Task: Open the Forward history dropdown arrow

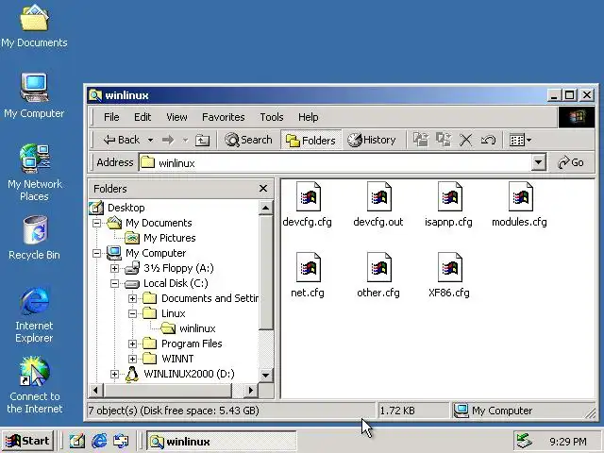Action: point(185,141)
